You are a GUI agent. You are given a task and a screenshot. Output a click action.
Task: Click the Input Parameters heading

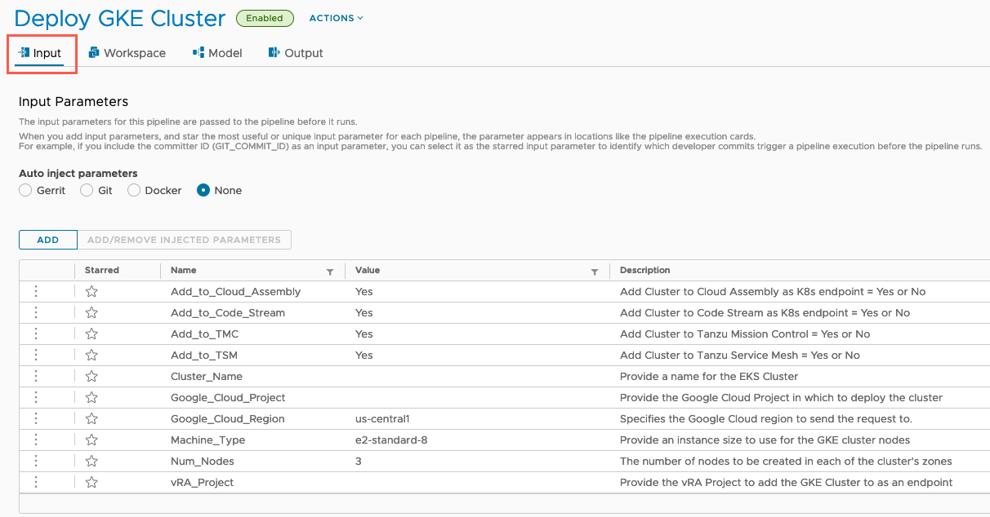click(x=74, y=102)
